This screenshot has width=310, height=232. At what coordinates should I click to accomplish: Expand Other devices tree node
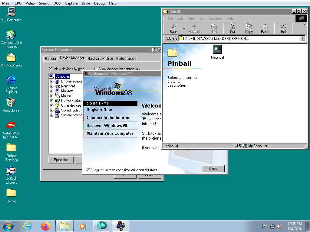tap(51, 105)
